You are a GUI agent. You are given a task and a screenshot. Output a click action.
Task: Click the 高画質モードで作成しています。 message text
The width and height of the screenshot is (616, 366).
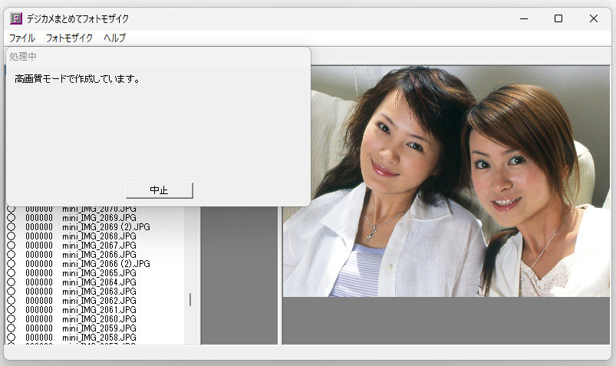[77, 79]
